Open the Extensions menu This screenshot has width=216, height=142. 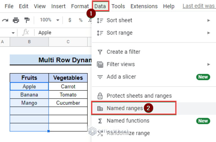point(144,6)
